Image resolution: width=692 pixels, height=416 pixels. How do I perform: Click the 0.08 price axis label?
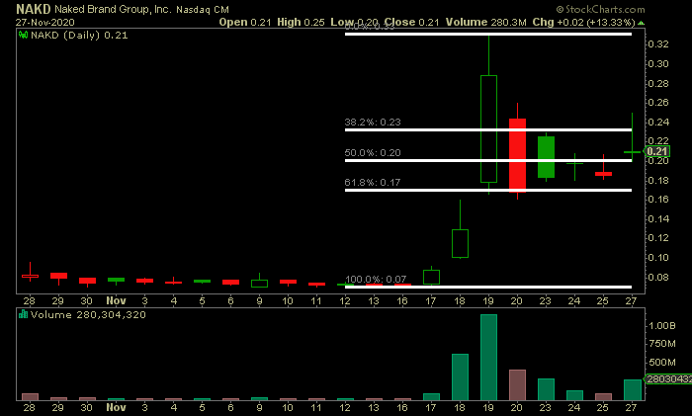point(658,278)
